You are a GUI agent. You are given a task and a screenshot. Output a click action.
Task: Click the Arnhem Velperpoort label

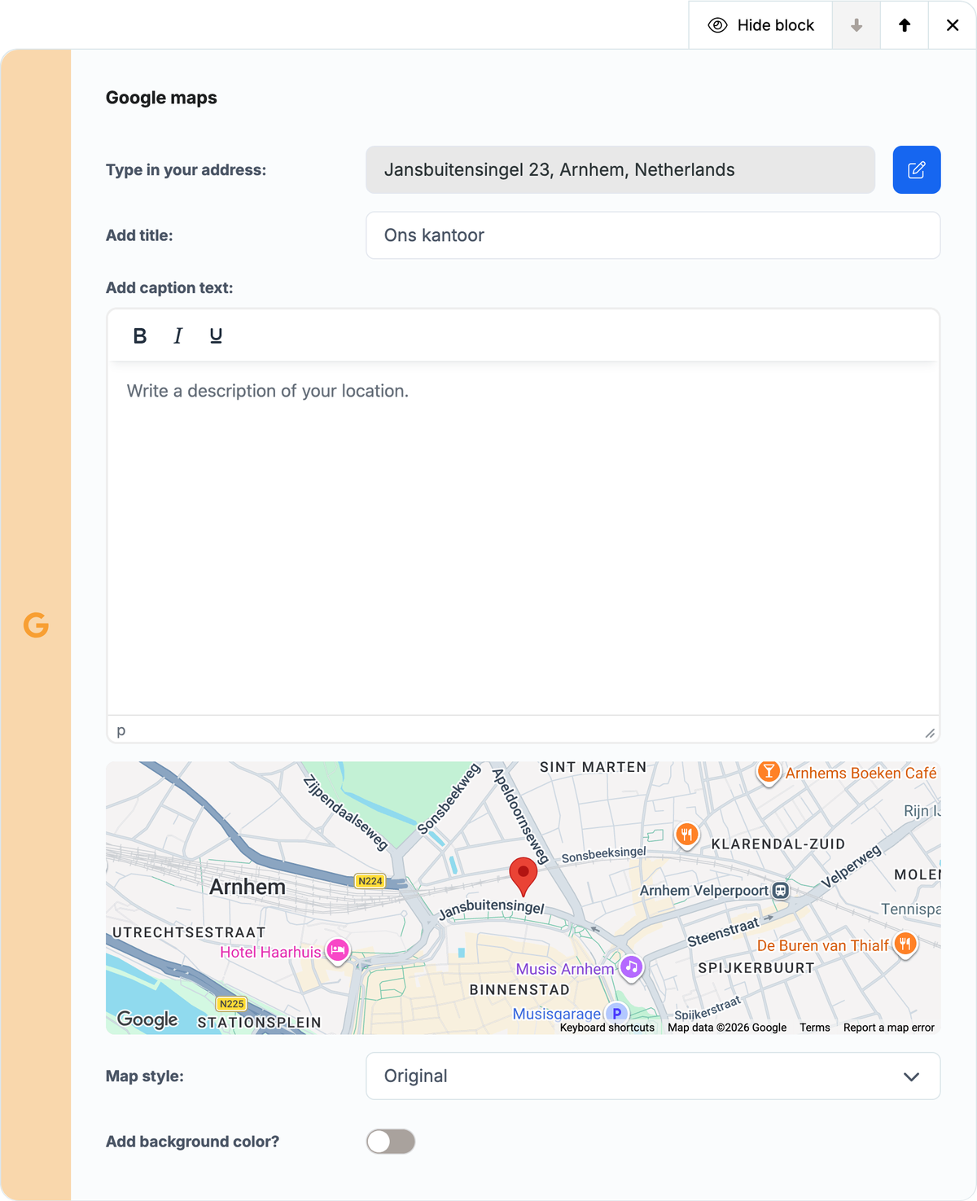pyautogui.click(x=704, y=891)
